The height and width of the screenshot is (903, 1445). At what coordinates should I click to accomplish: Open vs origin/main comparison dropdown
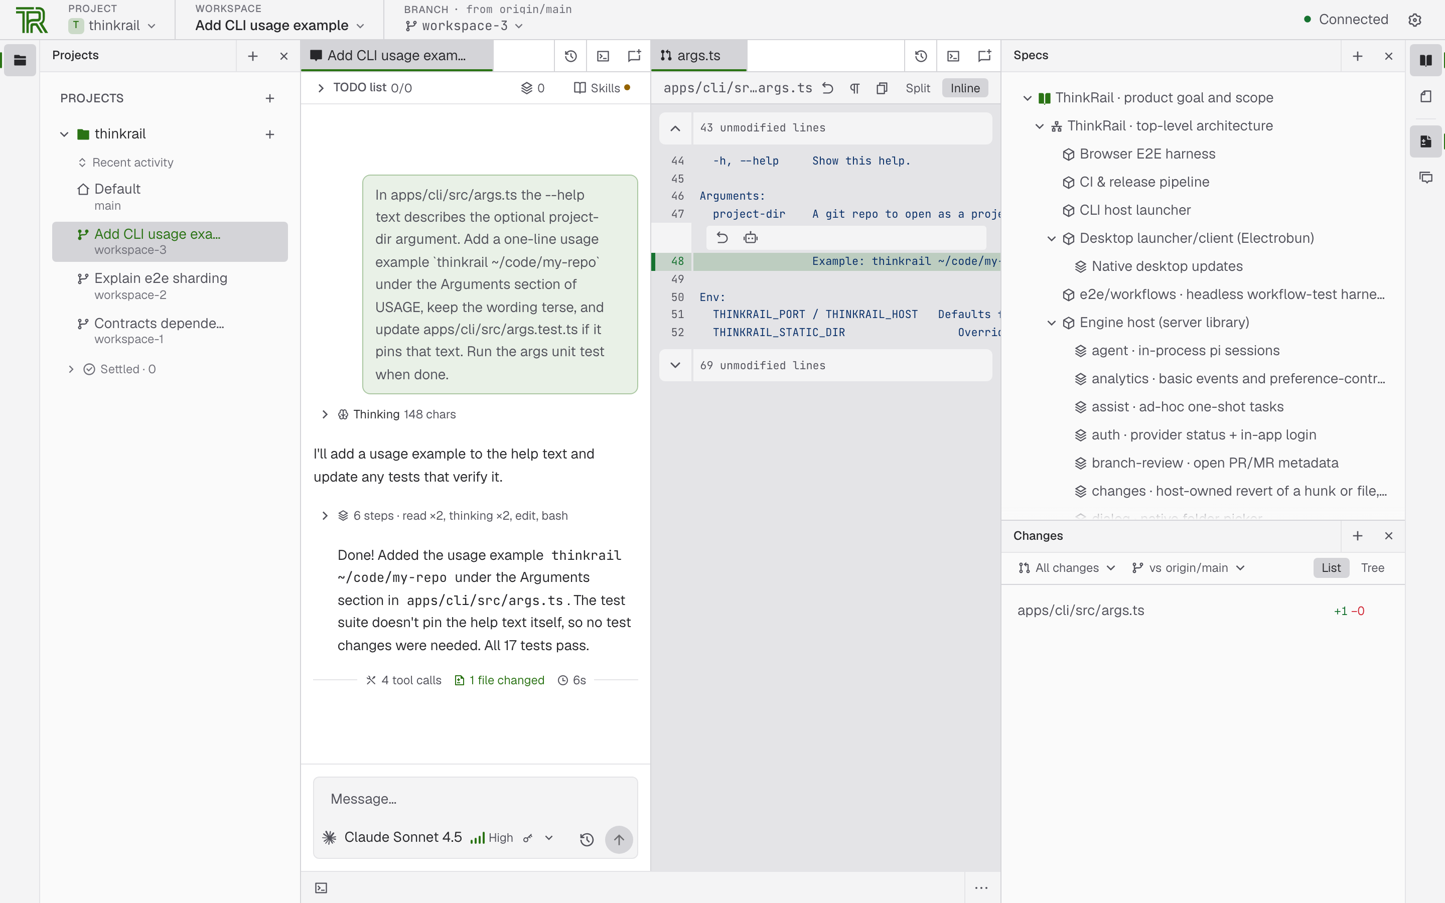[1188, 567]
